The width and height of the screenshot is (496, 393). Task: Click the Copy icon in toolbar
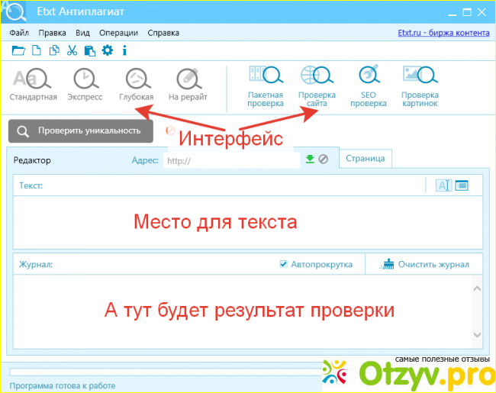tap(54, 51)
